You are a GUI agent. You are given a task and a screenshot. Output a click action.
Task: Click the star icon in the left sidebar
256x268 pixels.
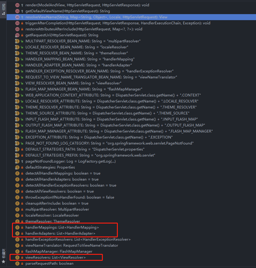point(3,262)
